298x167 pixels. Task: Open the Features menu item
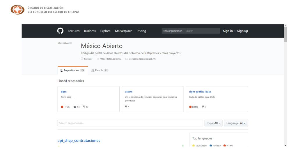click(74, 31)
